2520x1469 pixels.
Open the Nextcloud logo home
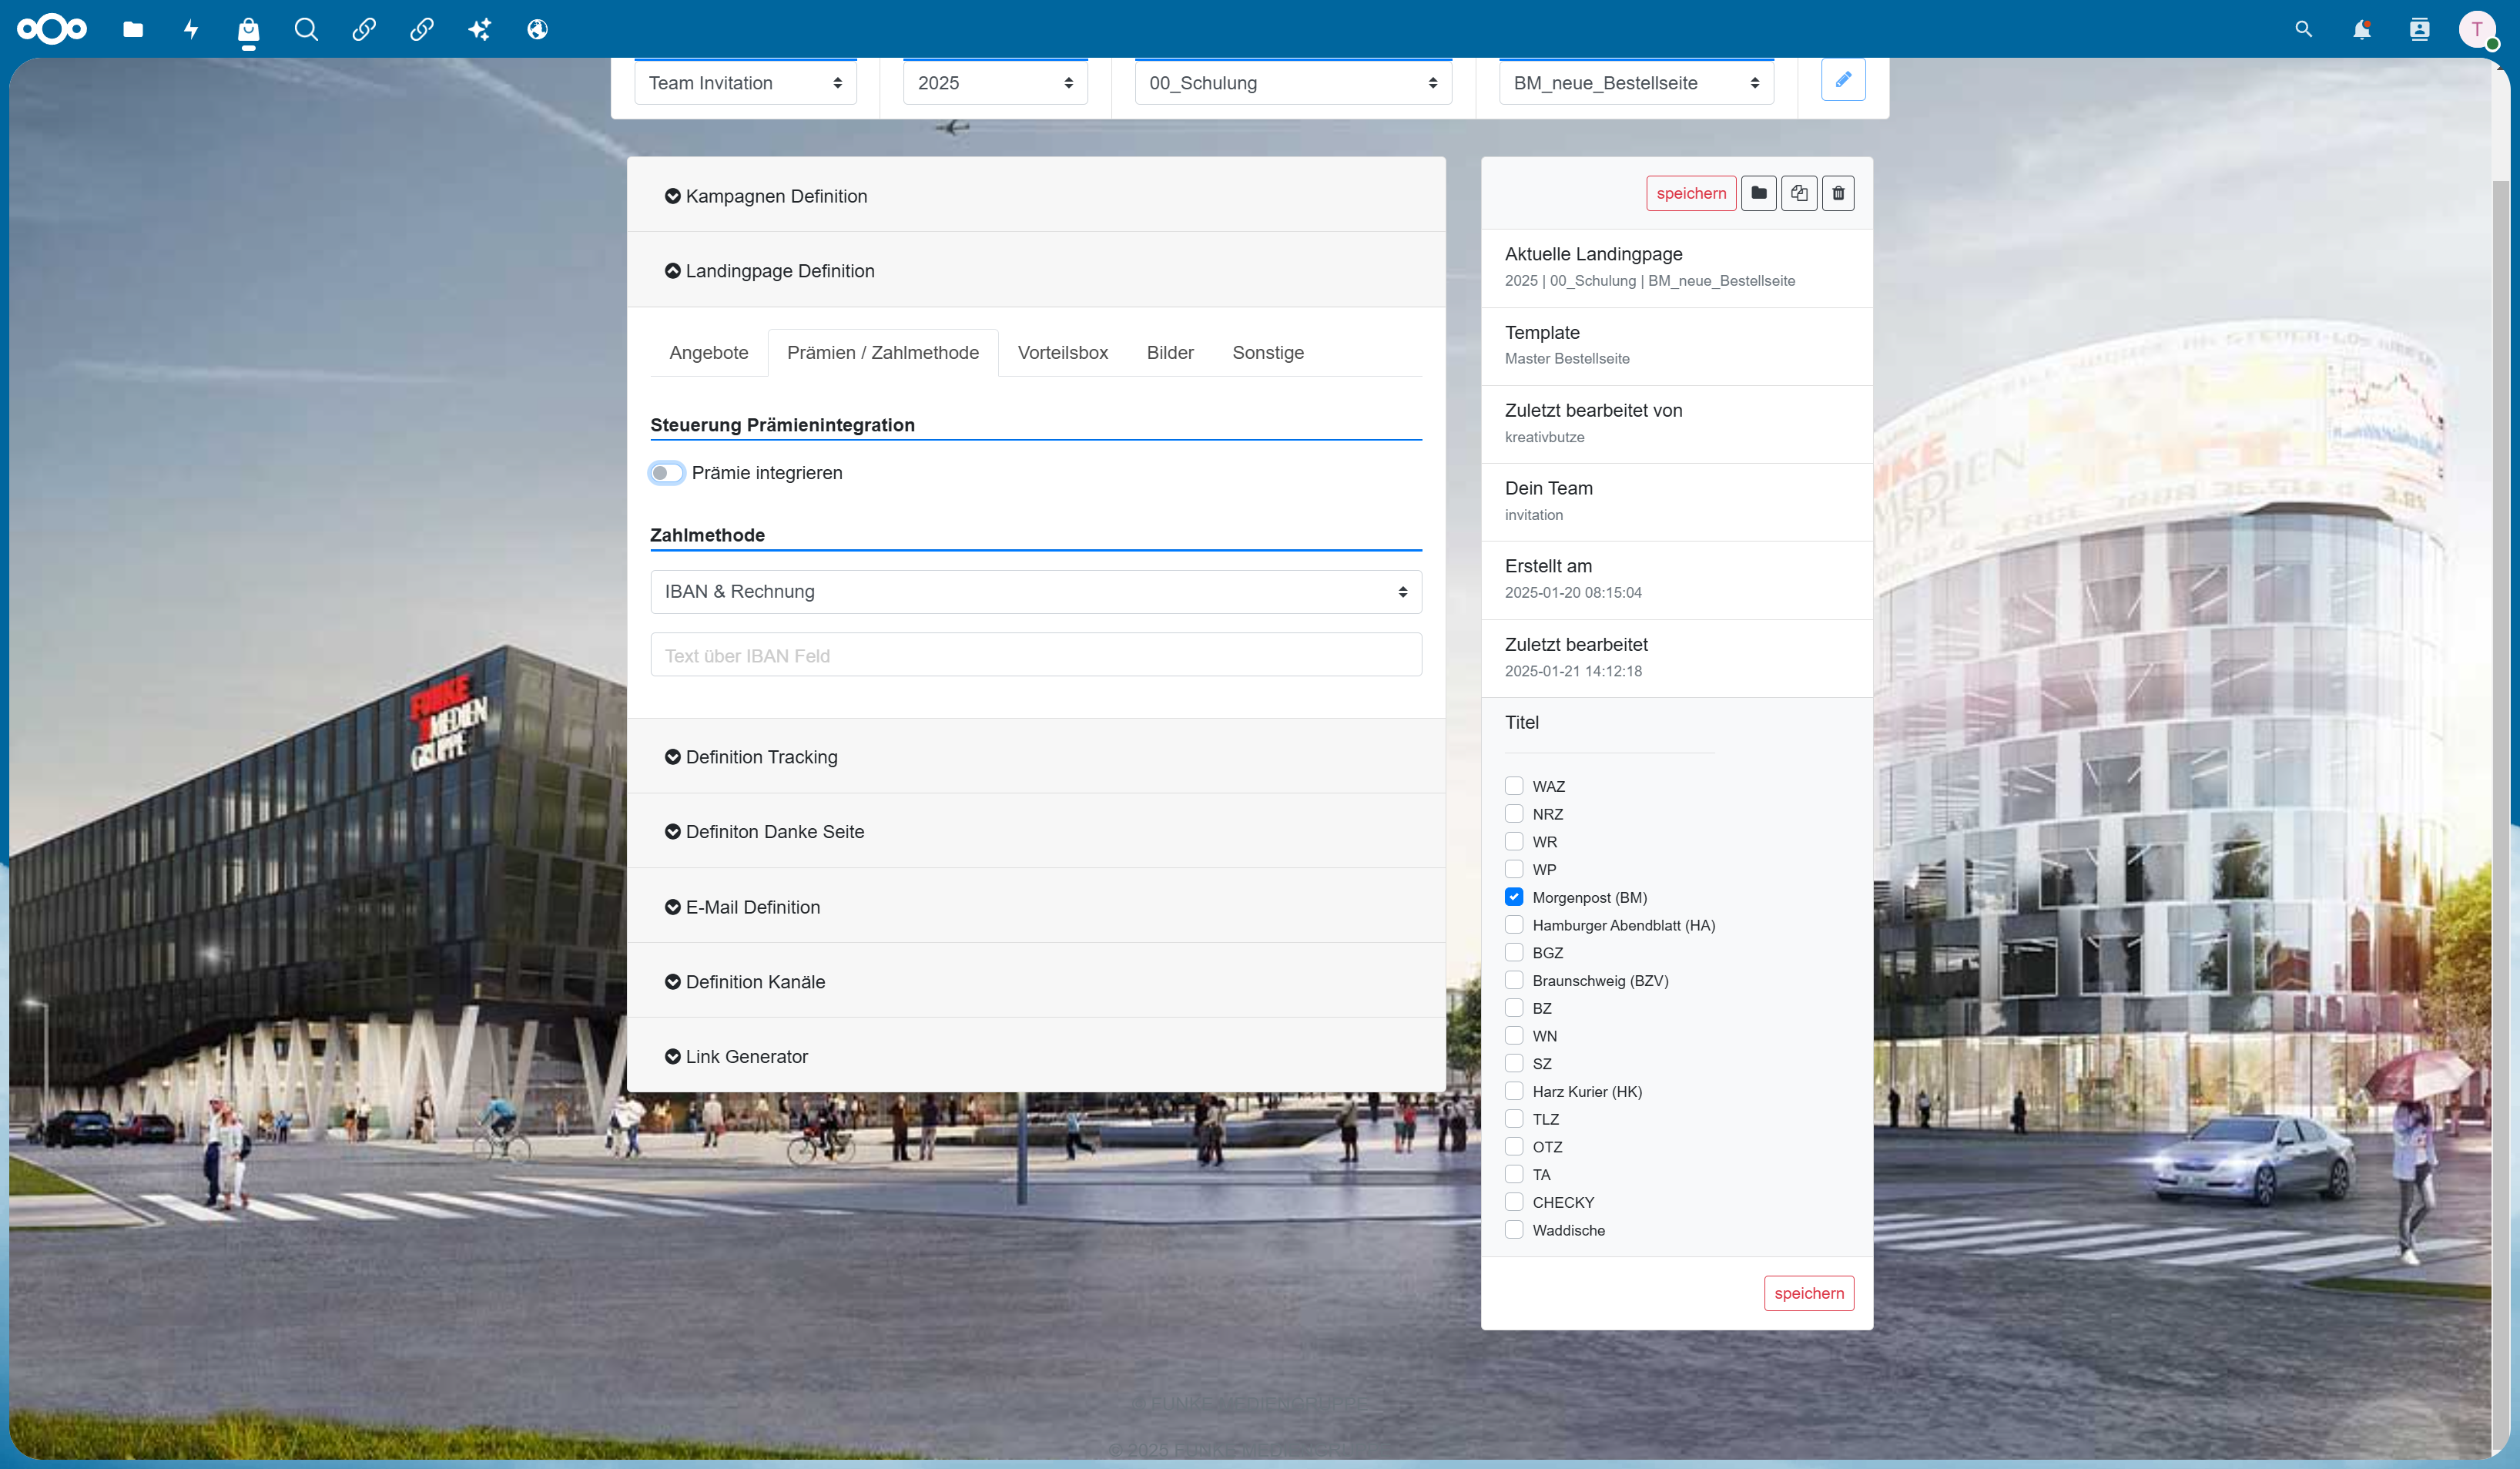52,29
